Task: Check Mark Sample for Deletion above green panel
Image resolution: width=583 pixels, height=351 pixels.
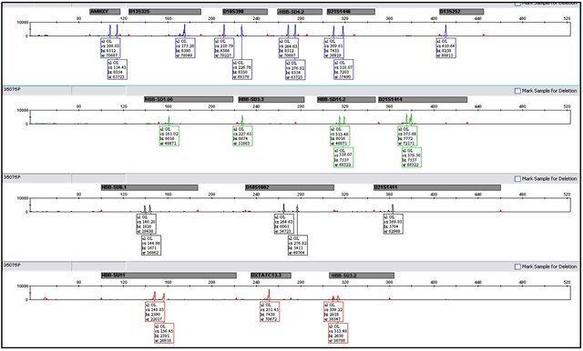Action: tap(517, 91)
